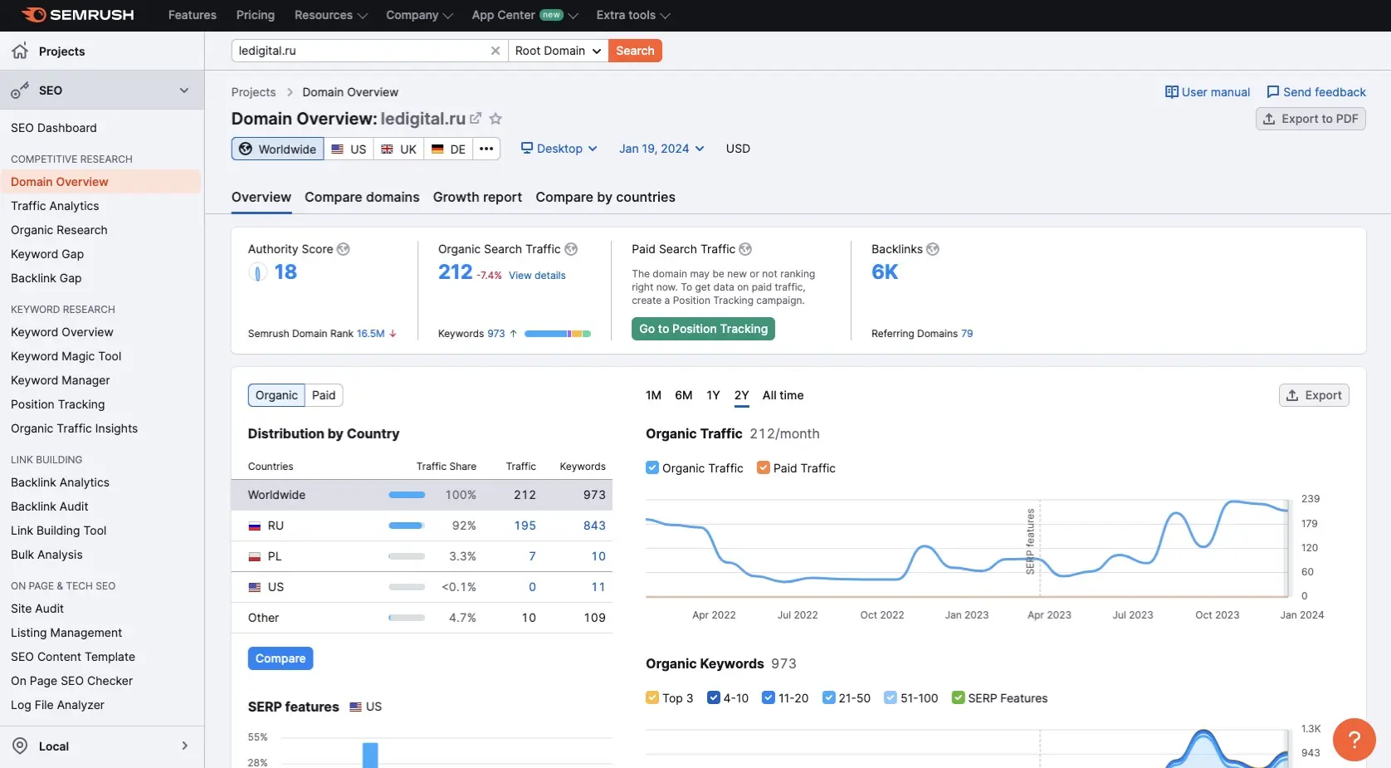Star ledigital.ru as a favorite domain
This screenshot has height=768, width=1391.
click(x=495, y=119)
